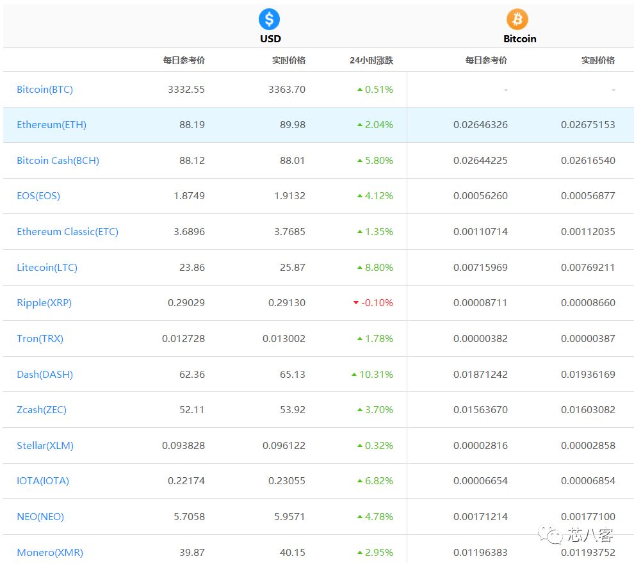
Task: Click Bitcoin 24h change 0.51%
Action: (375, 90)
